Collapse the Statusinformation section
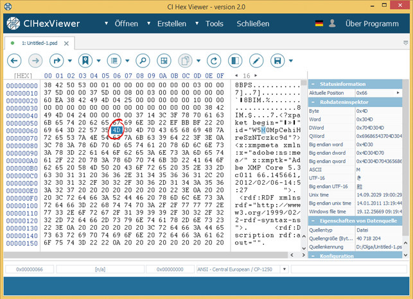 [313, 84]
